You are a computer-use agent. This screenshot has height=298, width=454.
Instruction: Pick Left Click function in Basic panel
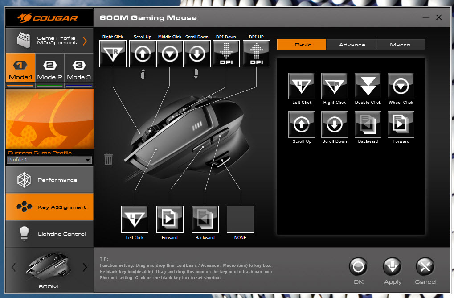click(x=302, y=86)
